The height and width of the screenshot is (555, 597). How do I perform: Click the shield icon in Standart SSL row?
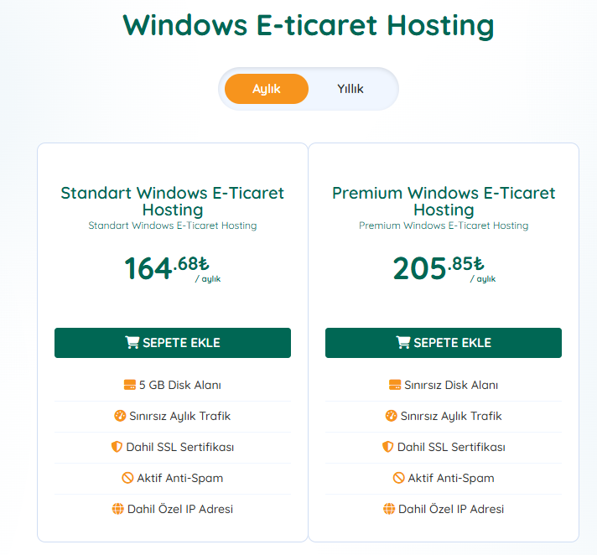[x=117, y=447]
